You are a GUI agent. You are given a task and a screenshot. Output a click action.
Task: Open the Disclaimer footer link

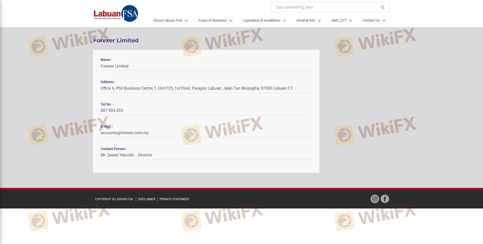coord(147,199)
